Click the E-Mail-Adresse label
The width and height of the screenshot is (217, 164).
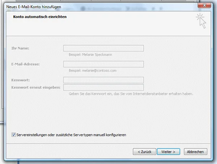point(25,64)
